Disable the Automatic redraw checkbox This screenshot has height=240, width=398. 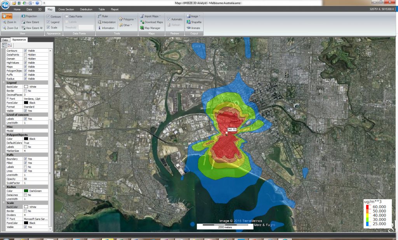[x=168, y=19]
